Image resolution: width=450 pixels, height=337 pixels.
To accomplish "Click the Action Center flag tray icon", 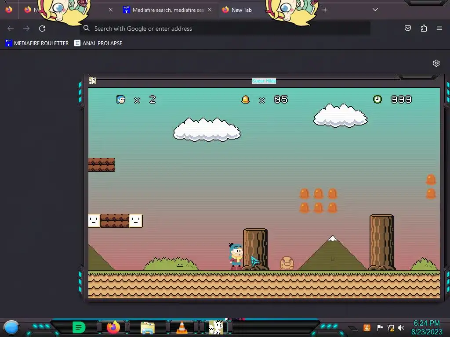I will [380, 327].
